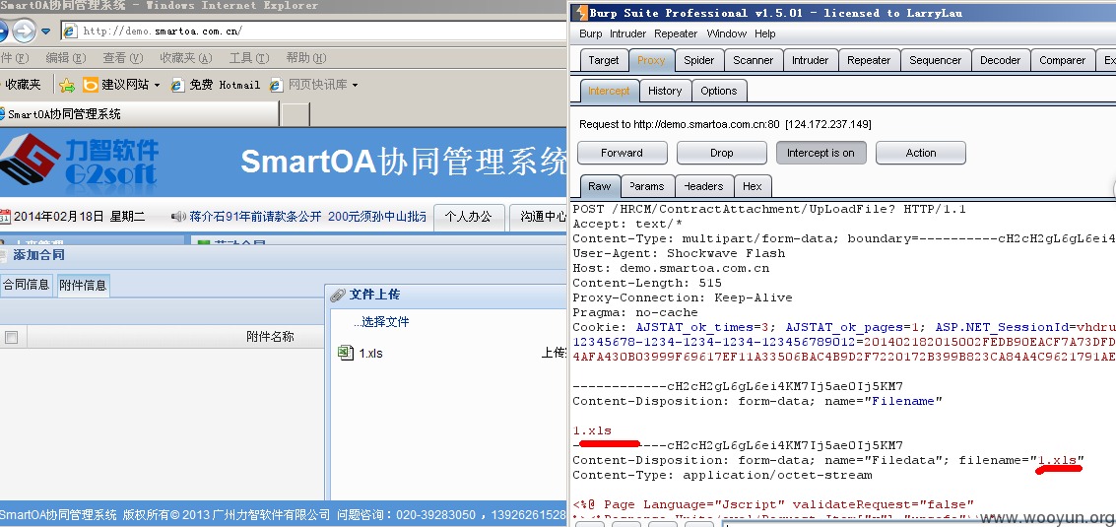The image size is (1116, 527).
Task: Open the 查看(V) menu in IE
Action: tap(122, 58)
